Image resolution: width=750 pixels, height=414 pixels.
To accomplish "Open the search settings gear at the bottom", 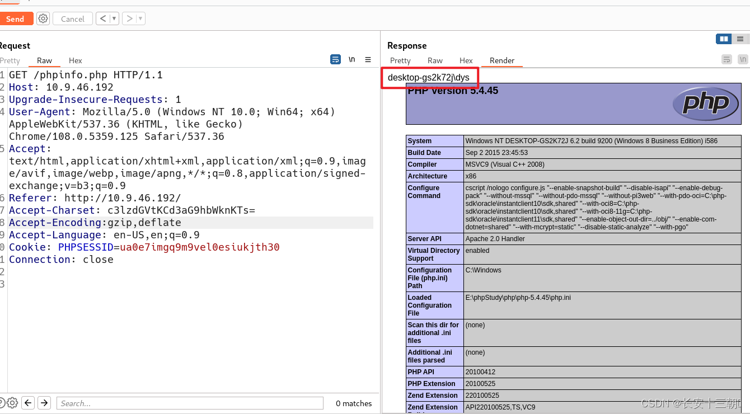I will pos(12,403).
